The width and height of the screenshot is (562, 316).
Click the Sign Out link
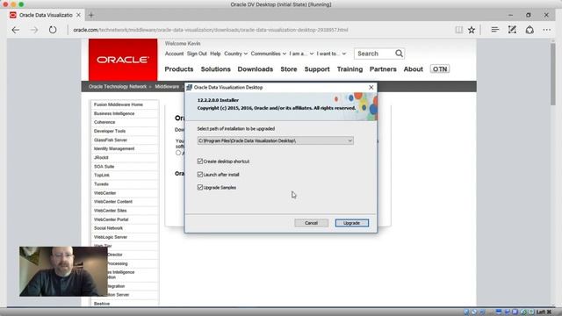[197, 54]
